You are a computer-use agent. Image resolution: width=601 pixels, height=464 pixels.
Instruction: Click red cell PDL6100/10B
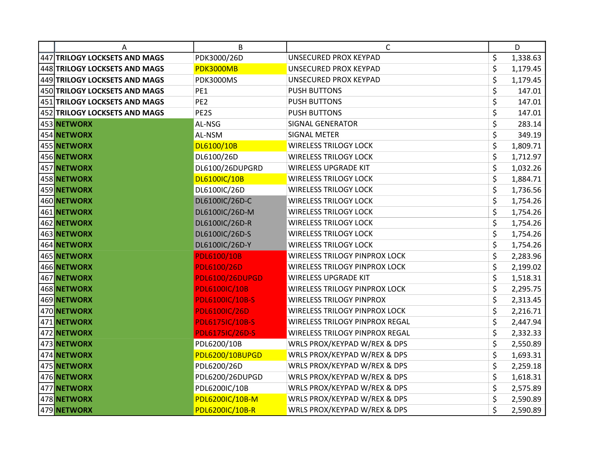click(x=240, y=256)
